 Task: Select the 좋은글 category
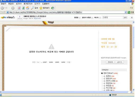point(109,86)
